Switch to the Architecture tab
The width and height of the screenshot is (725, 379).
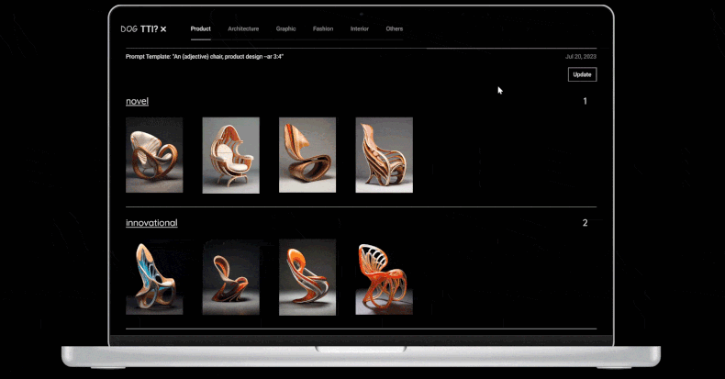pos(243,28)
